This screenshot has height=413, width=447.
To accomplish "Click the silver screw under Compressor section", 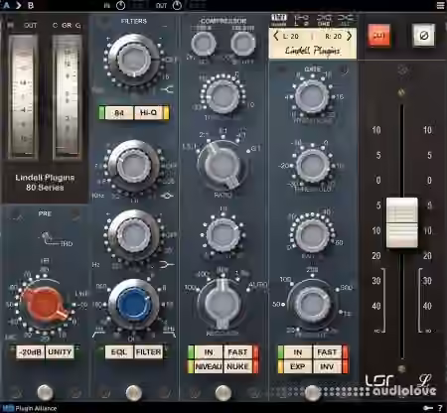I will pos(223,392).
